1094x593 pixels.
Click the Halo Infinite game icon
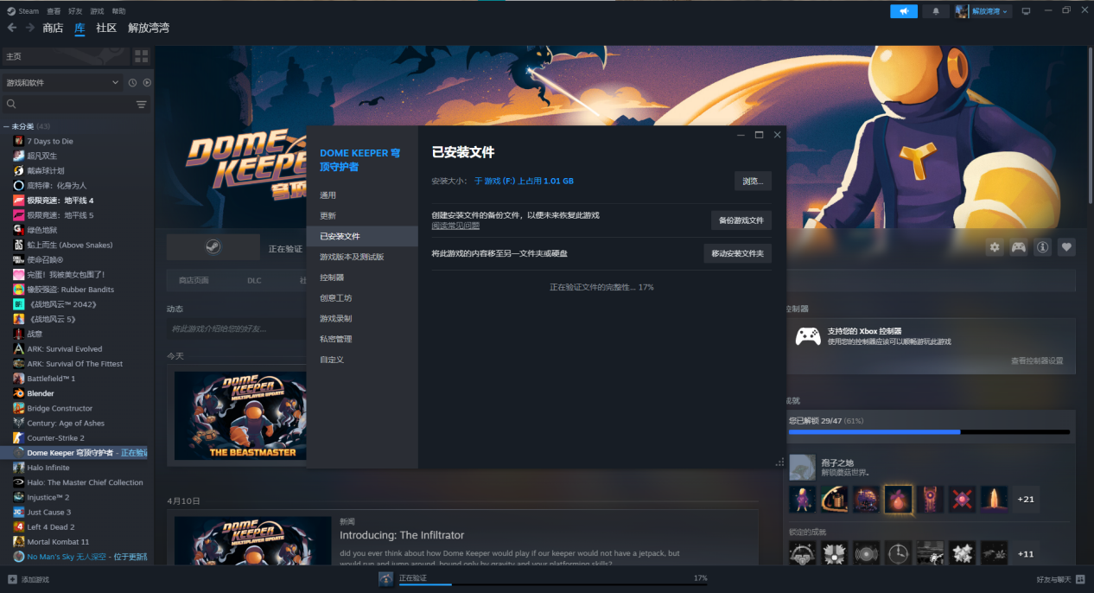click(x=18, y=468)
